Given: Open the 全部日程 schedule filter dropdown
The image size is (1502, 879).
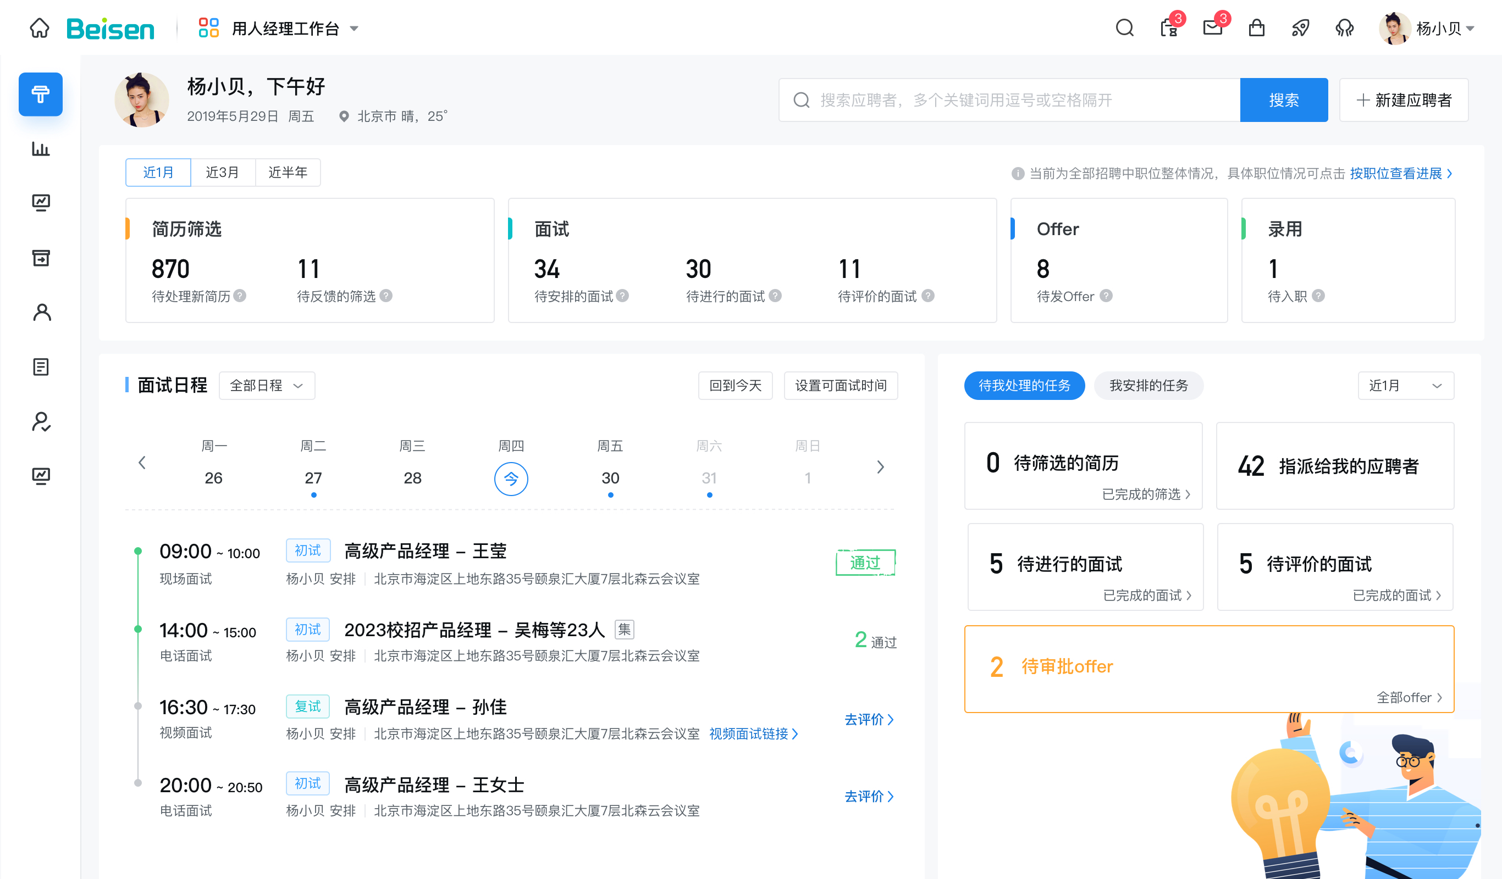Looking at the screenshot, I should coord(267,385).
